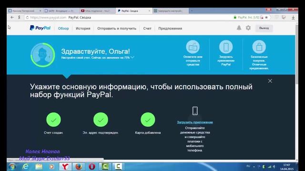This screenshot has height=171, width=305.
Task: Click the pay or send money icon
Action: coord(193,47)
